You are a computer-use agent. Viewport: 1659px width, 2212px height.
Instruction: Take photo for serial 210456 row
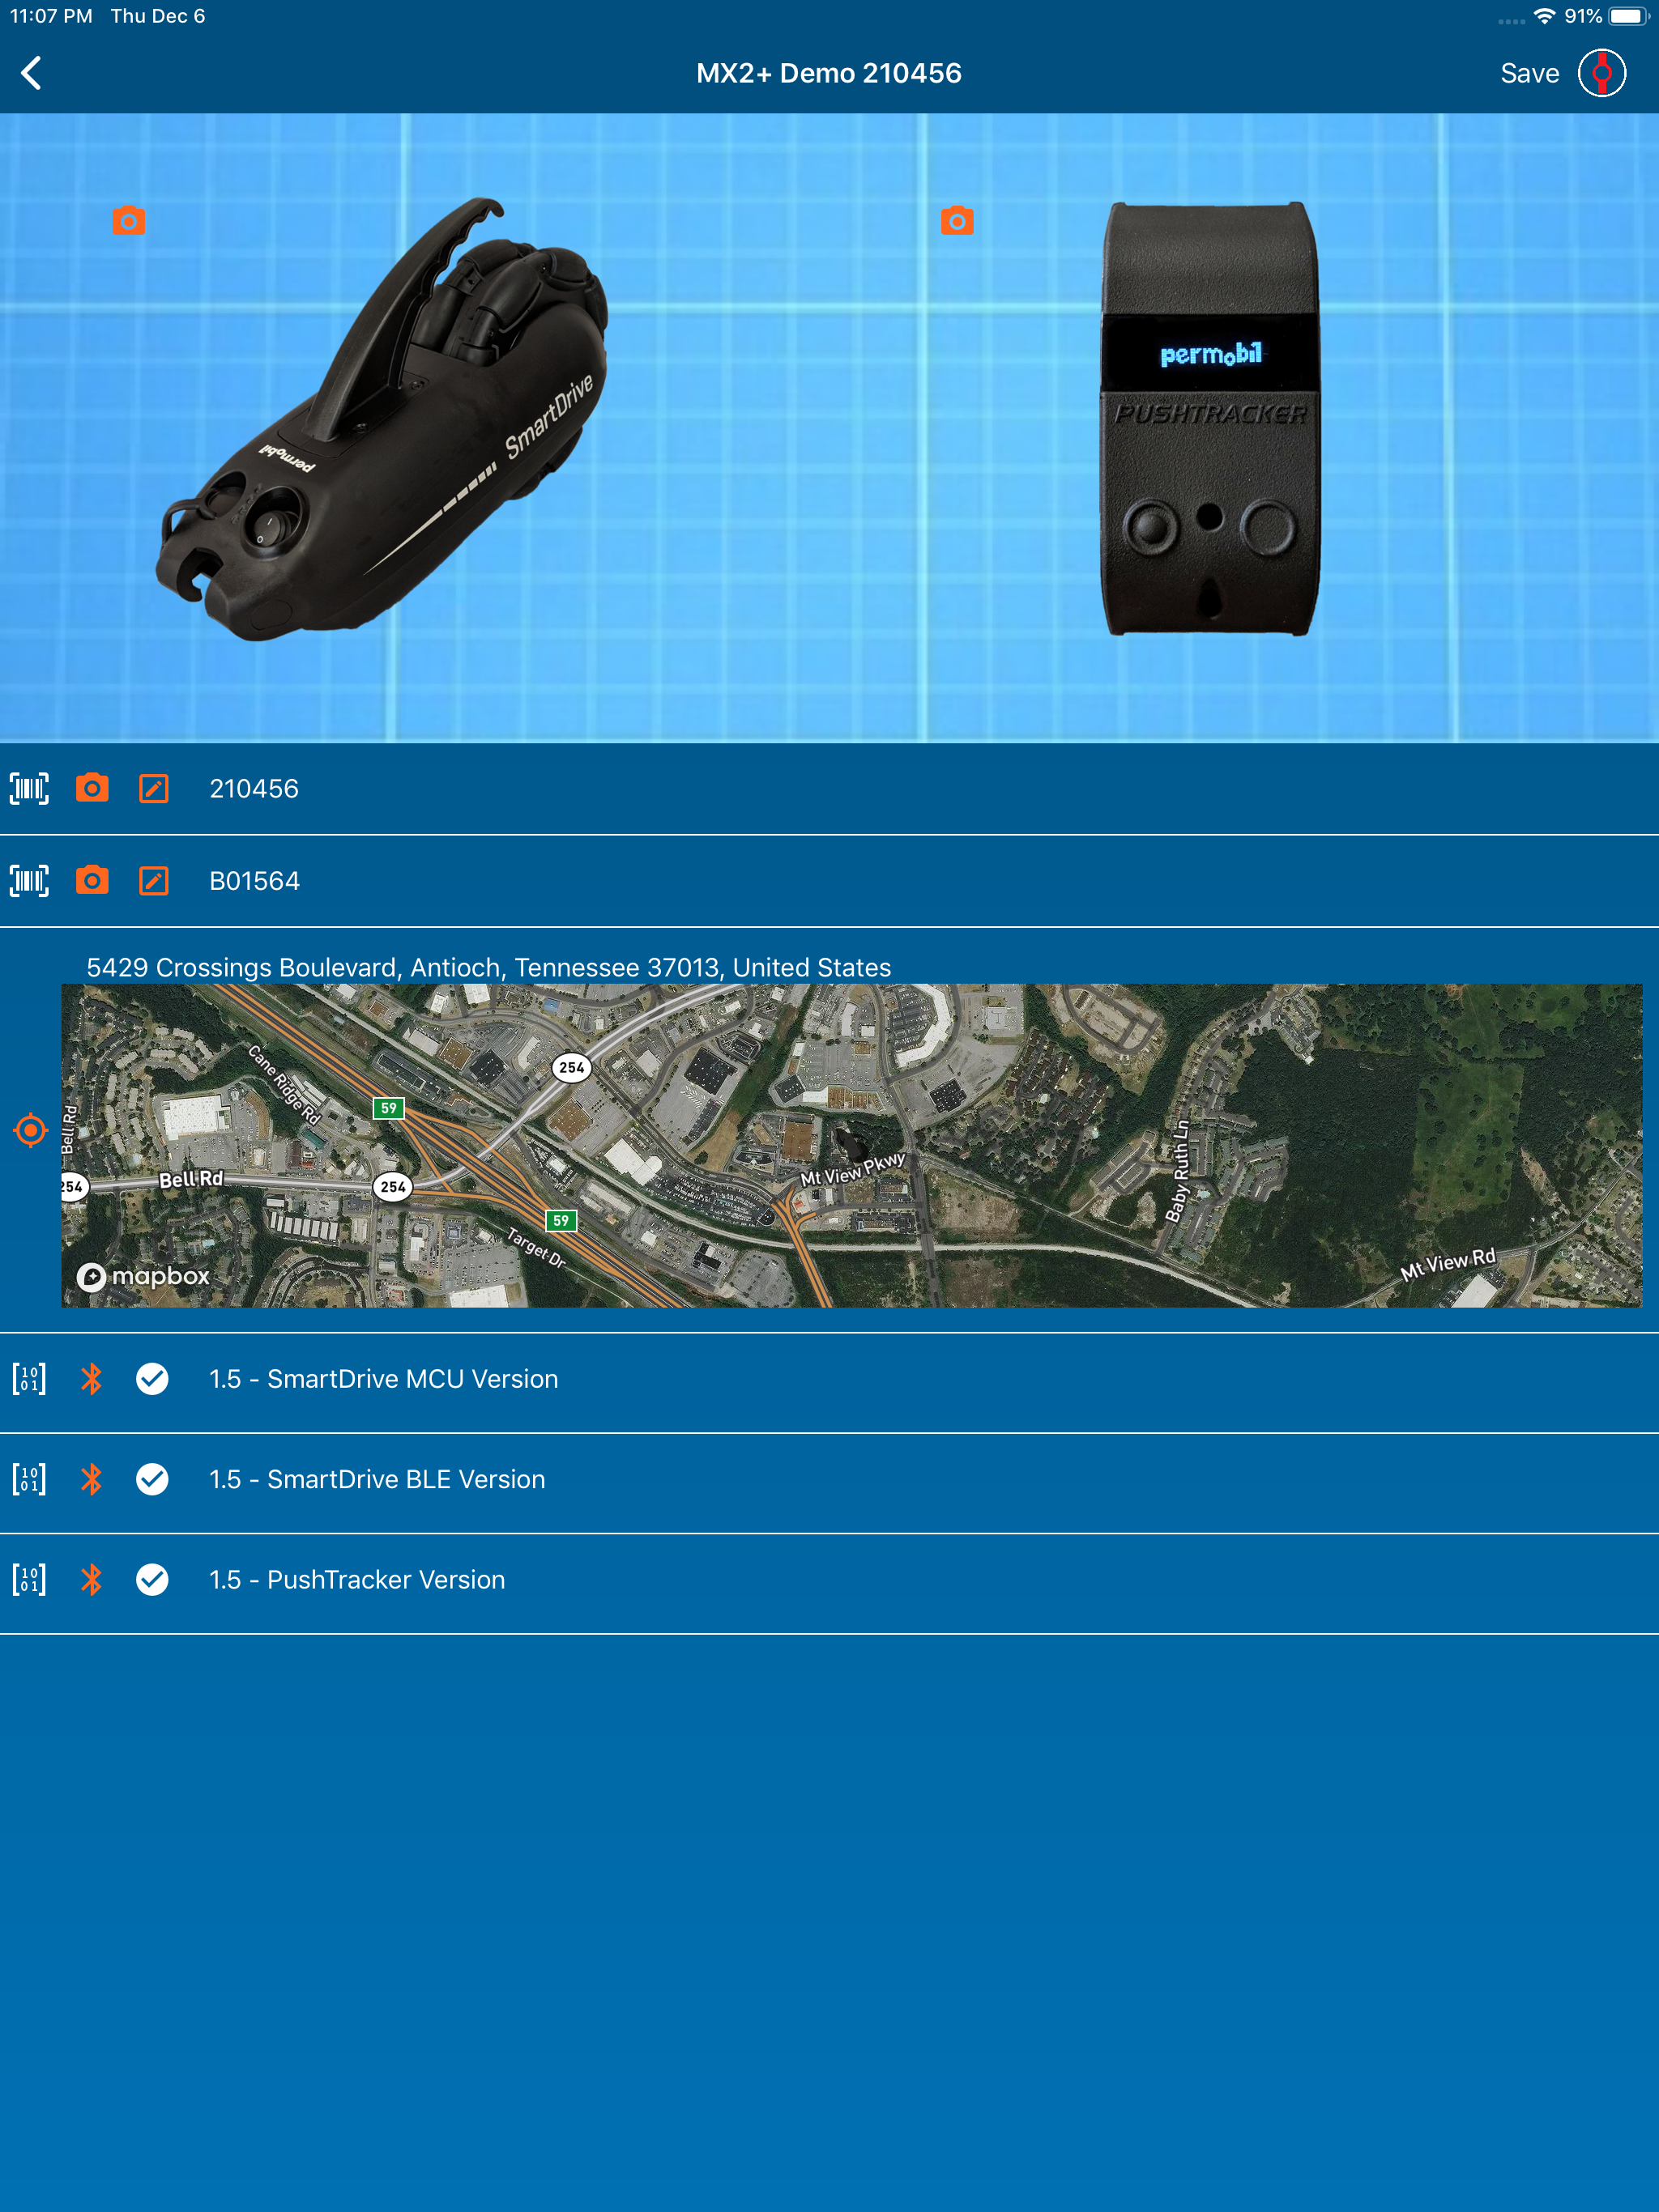click(92, 788)
